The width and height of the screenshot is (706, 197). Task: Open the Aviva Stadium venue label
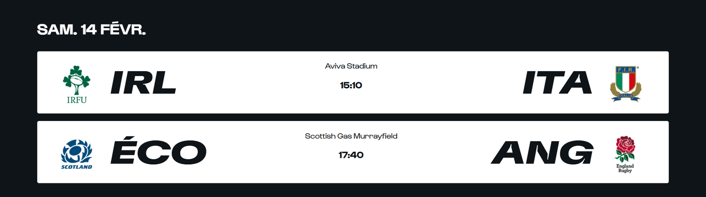[351, 66]
